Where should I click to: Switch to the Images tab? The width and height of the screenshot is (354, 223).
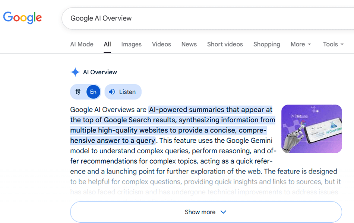[131, 44]
